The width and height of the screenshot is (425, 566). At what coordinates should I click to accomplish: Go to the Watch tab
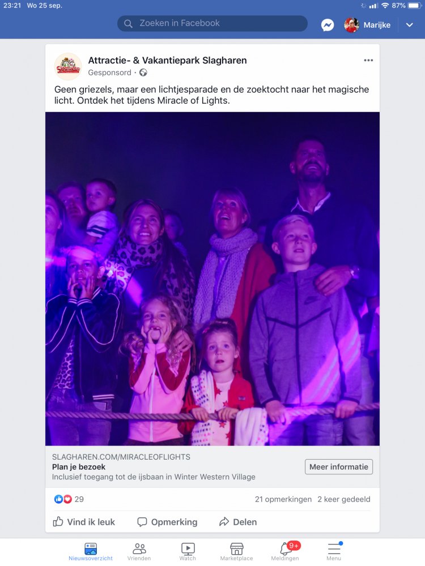click(188, 551)
